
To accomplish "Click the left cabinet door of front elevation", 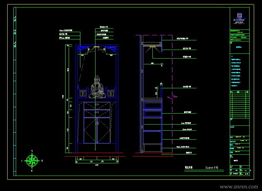I will coord(90,130).
